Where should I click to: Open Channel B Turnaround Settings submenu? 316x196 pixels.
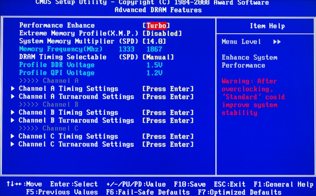point(76,121)
